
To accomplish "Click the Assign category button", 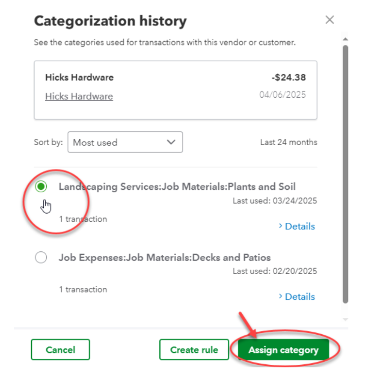I will point(283,350).
